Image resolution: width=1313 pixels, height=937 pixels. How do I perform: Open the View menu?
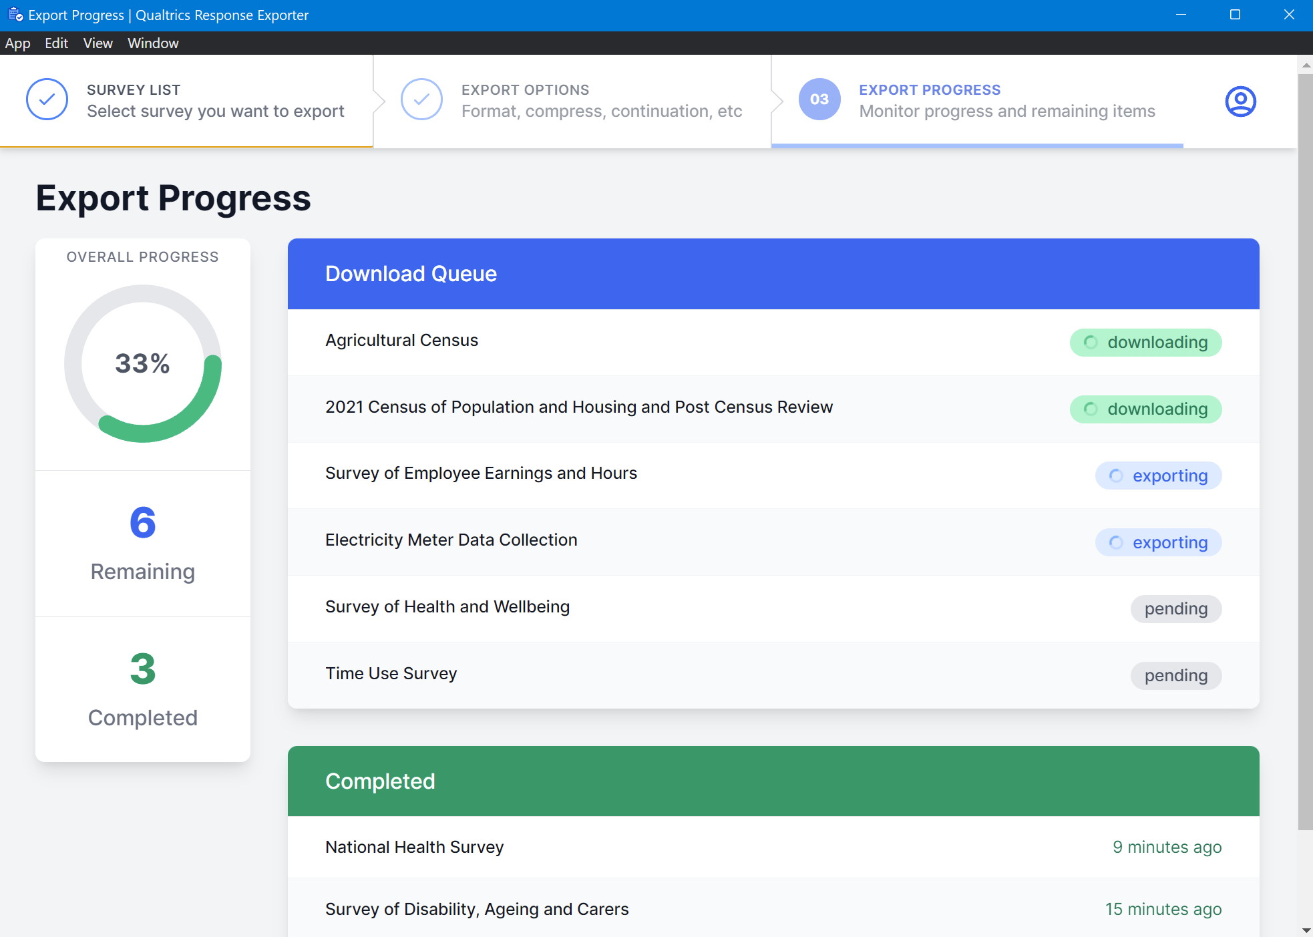[x=98, y=43]
